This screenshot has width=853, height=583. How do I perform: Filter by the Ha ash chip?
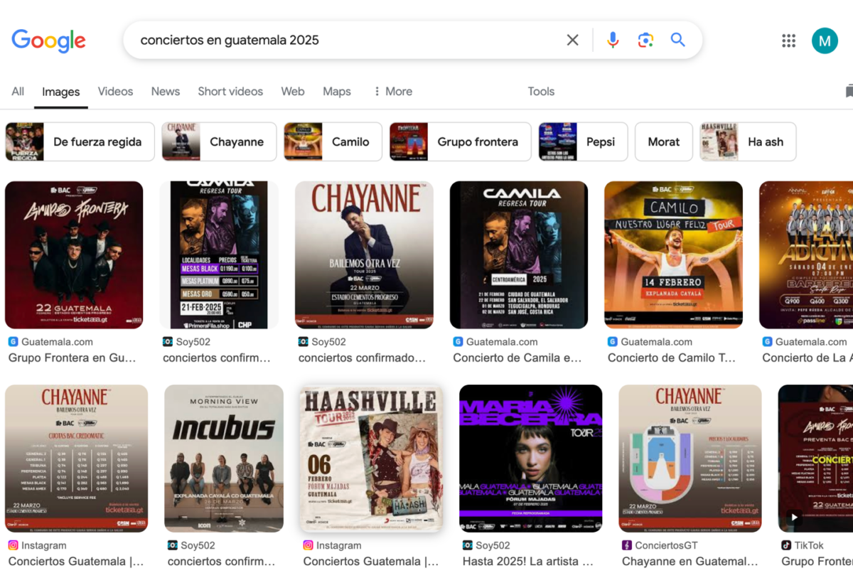[x=748, y=141]
